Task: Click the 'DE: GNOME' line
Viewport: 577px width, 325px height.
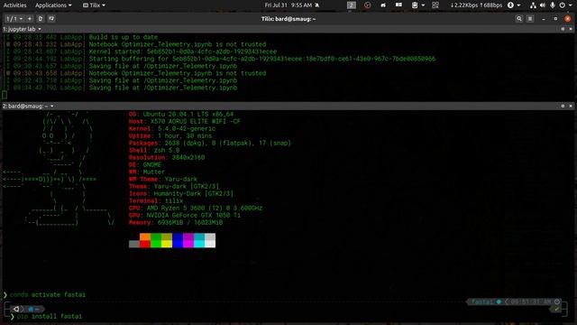Action: pos(145,164)
